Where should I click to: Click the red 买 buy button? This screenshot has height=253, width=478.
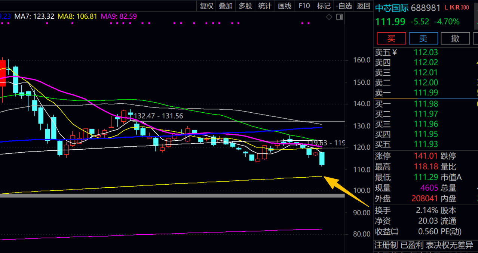(x=391, y=38)
